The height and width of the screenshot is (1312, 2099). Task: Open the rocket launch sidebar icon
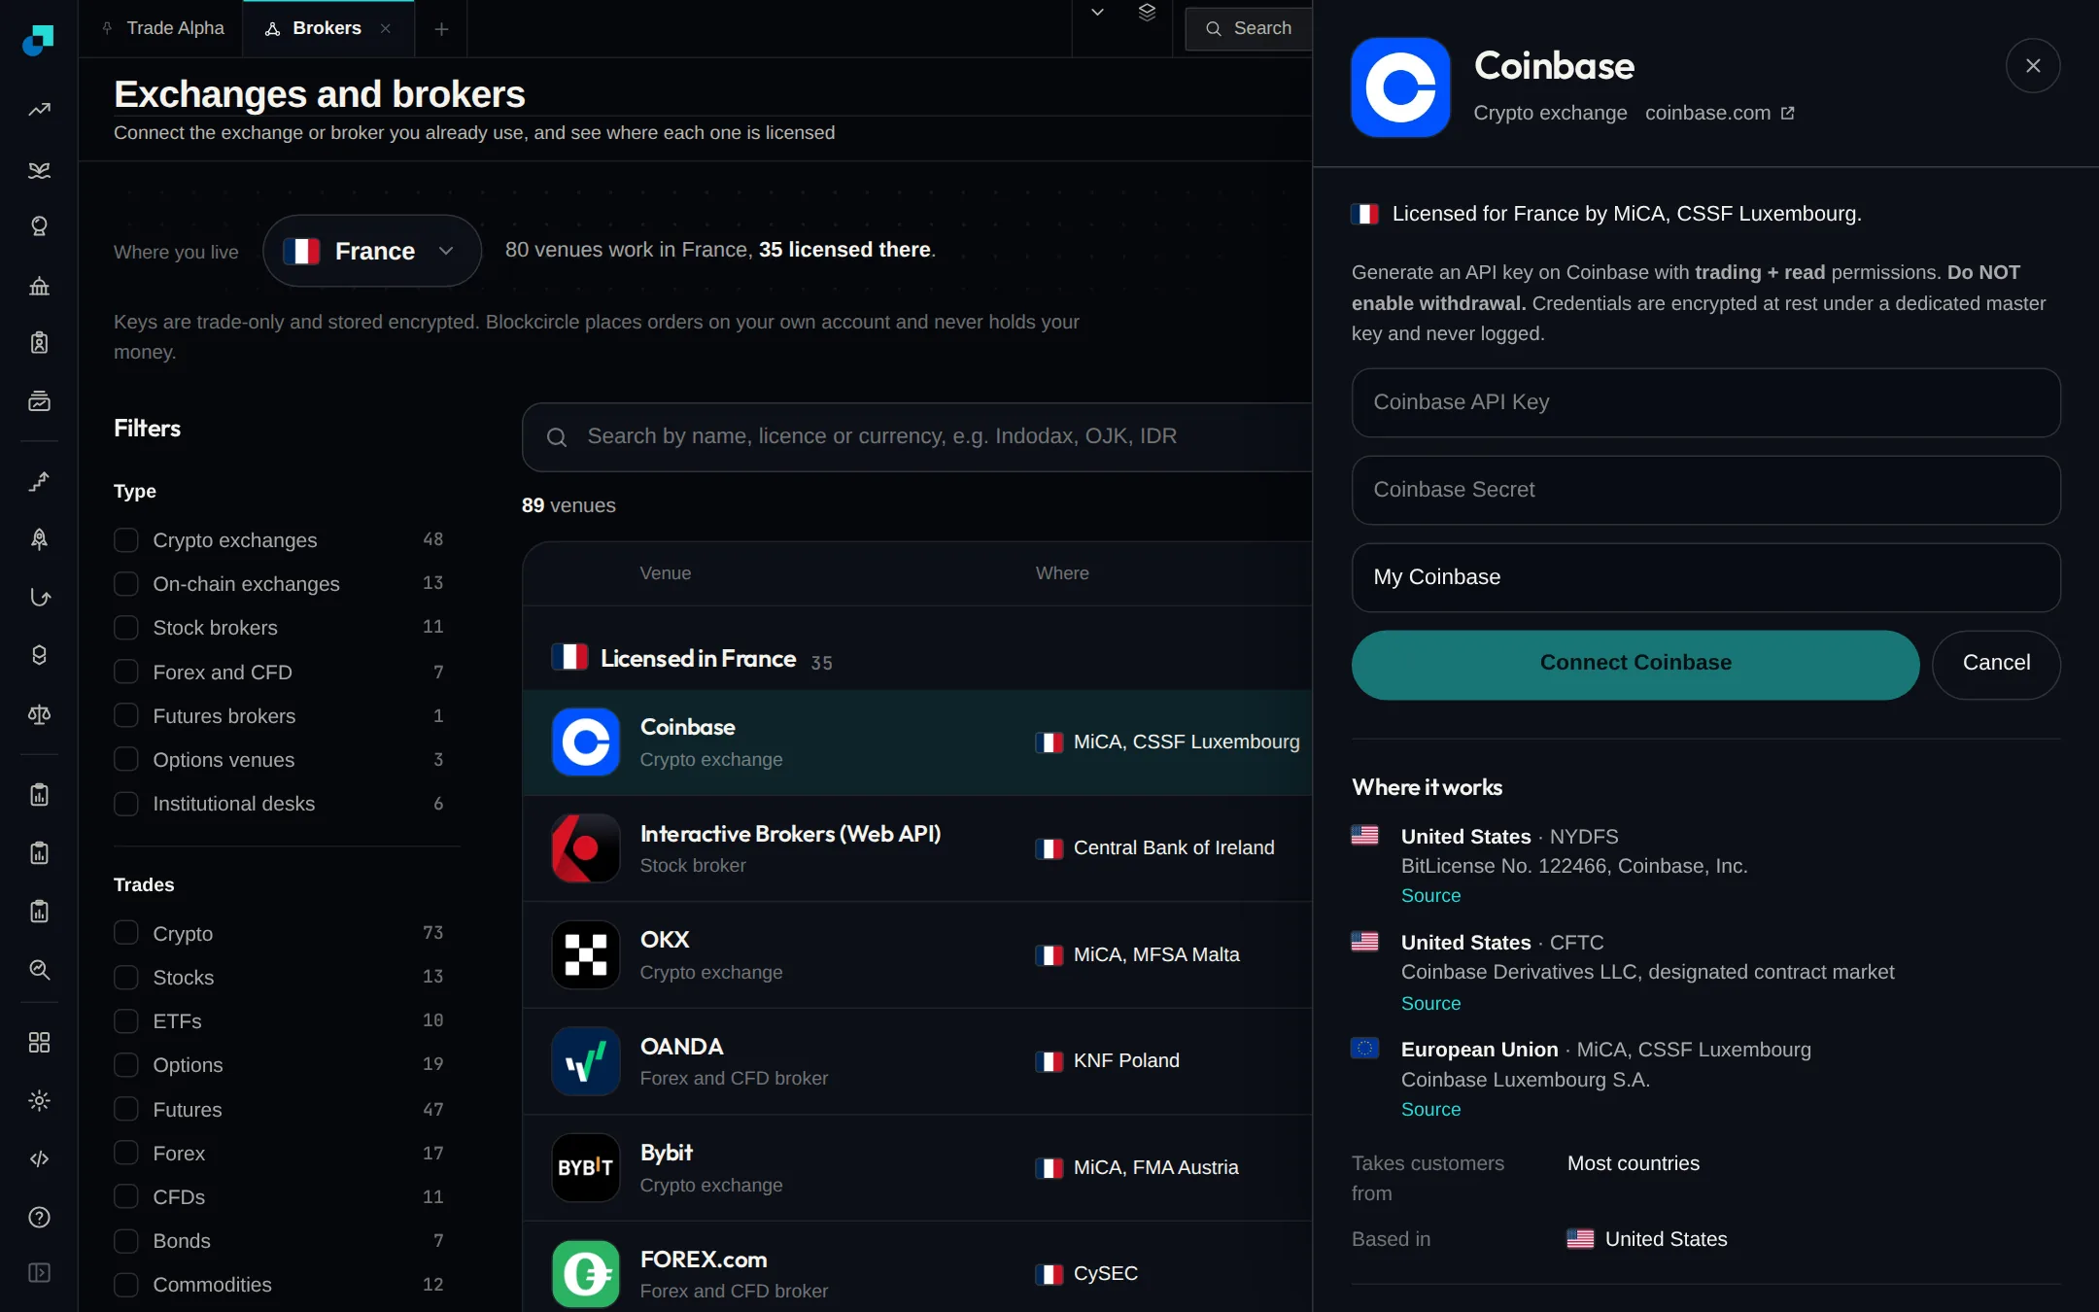pos(39,539)
